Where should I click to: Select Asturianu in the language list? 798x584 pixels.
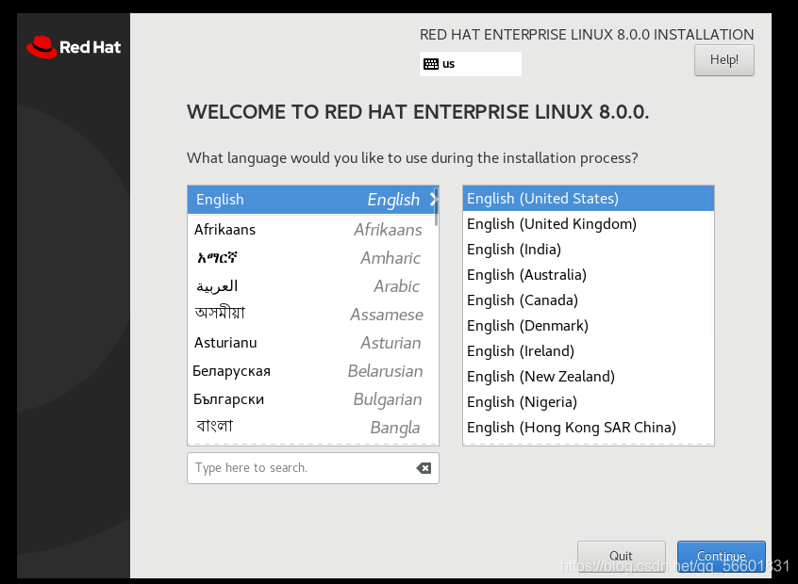[x=311, y=343]
